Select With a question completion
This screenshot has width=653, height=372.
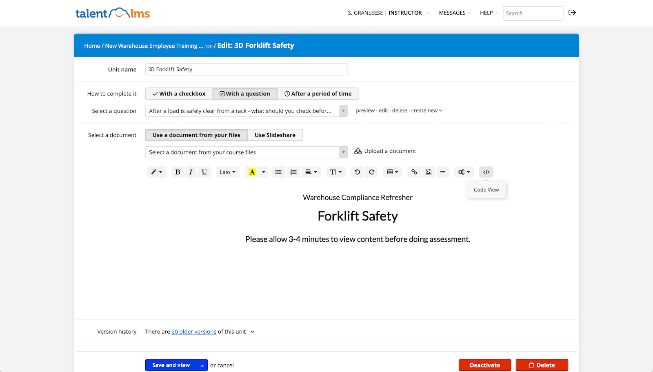coord(245,94)
